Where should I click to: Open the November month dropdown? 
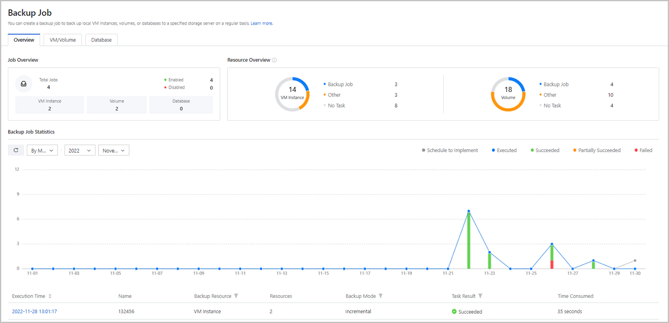click(114, 150)
